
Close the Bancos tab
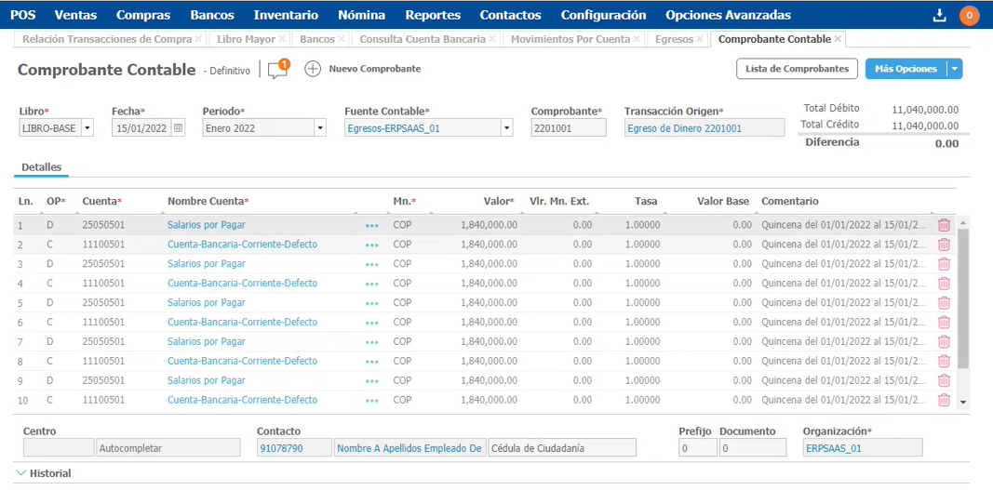tap(342, 39)
